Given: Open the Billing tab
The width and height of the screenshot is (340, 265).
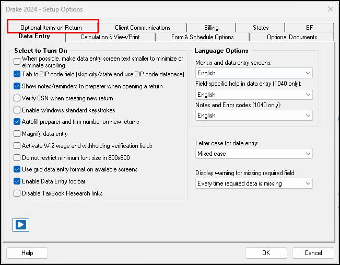Looking at the screenshot, I should 212,28.
